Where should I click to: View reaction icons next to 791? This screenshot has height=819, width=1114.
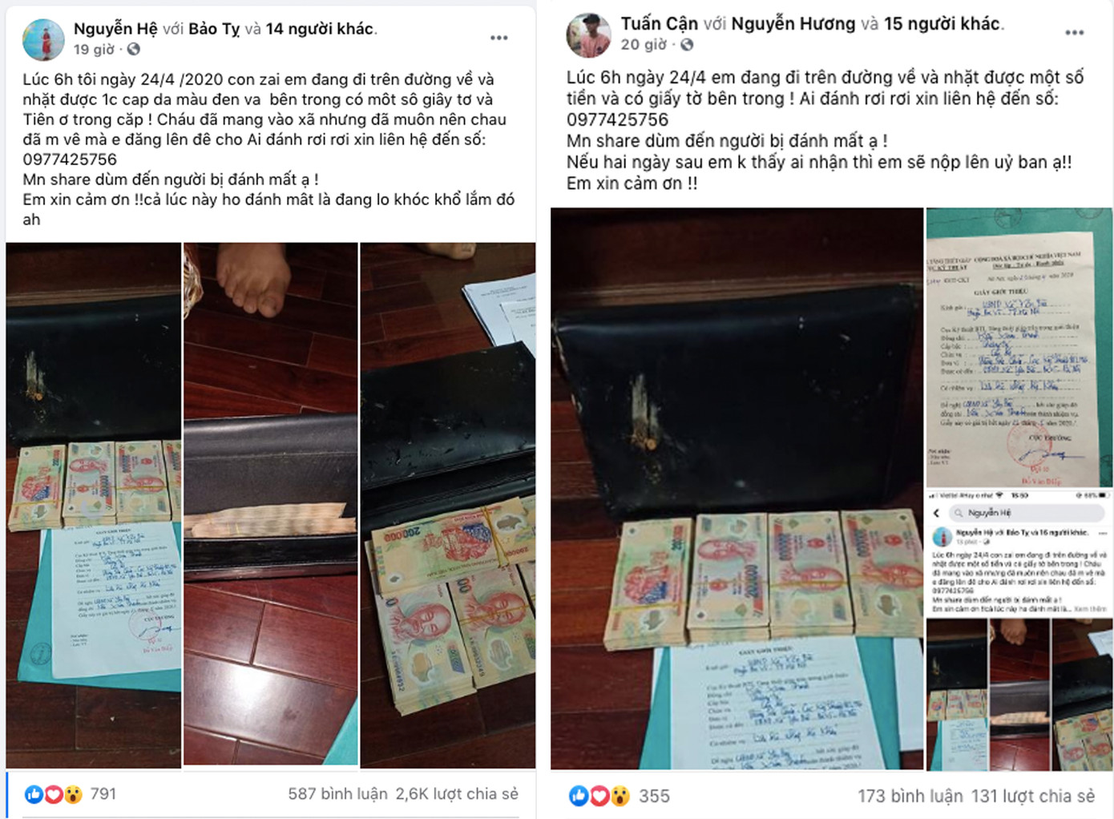pyautogui.click(x=54, y=794)
